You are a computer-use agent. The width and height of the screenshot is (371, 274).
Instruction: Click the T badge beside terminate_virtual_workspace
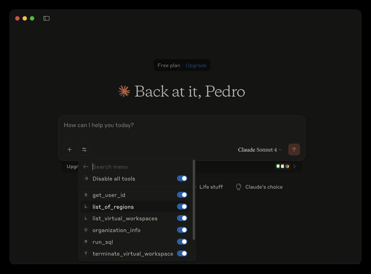[86, 253]
